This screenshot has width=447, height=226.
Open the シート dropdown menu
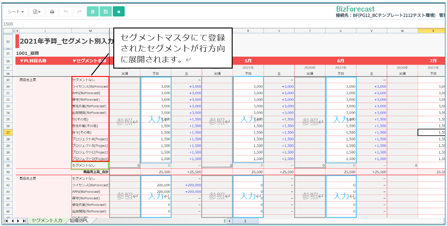(16, 12)
